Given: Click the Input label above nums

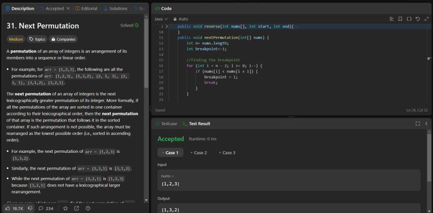Looking at the screenshot, I should (x=162, y=165).
